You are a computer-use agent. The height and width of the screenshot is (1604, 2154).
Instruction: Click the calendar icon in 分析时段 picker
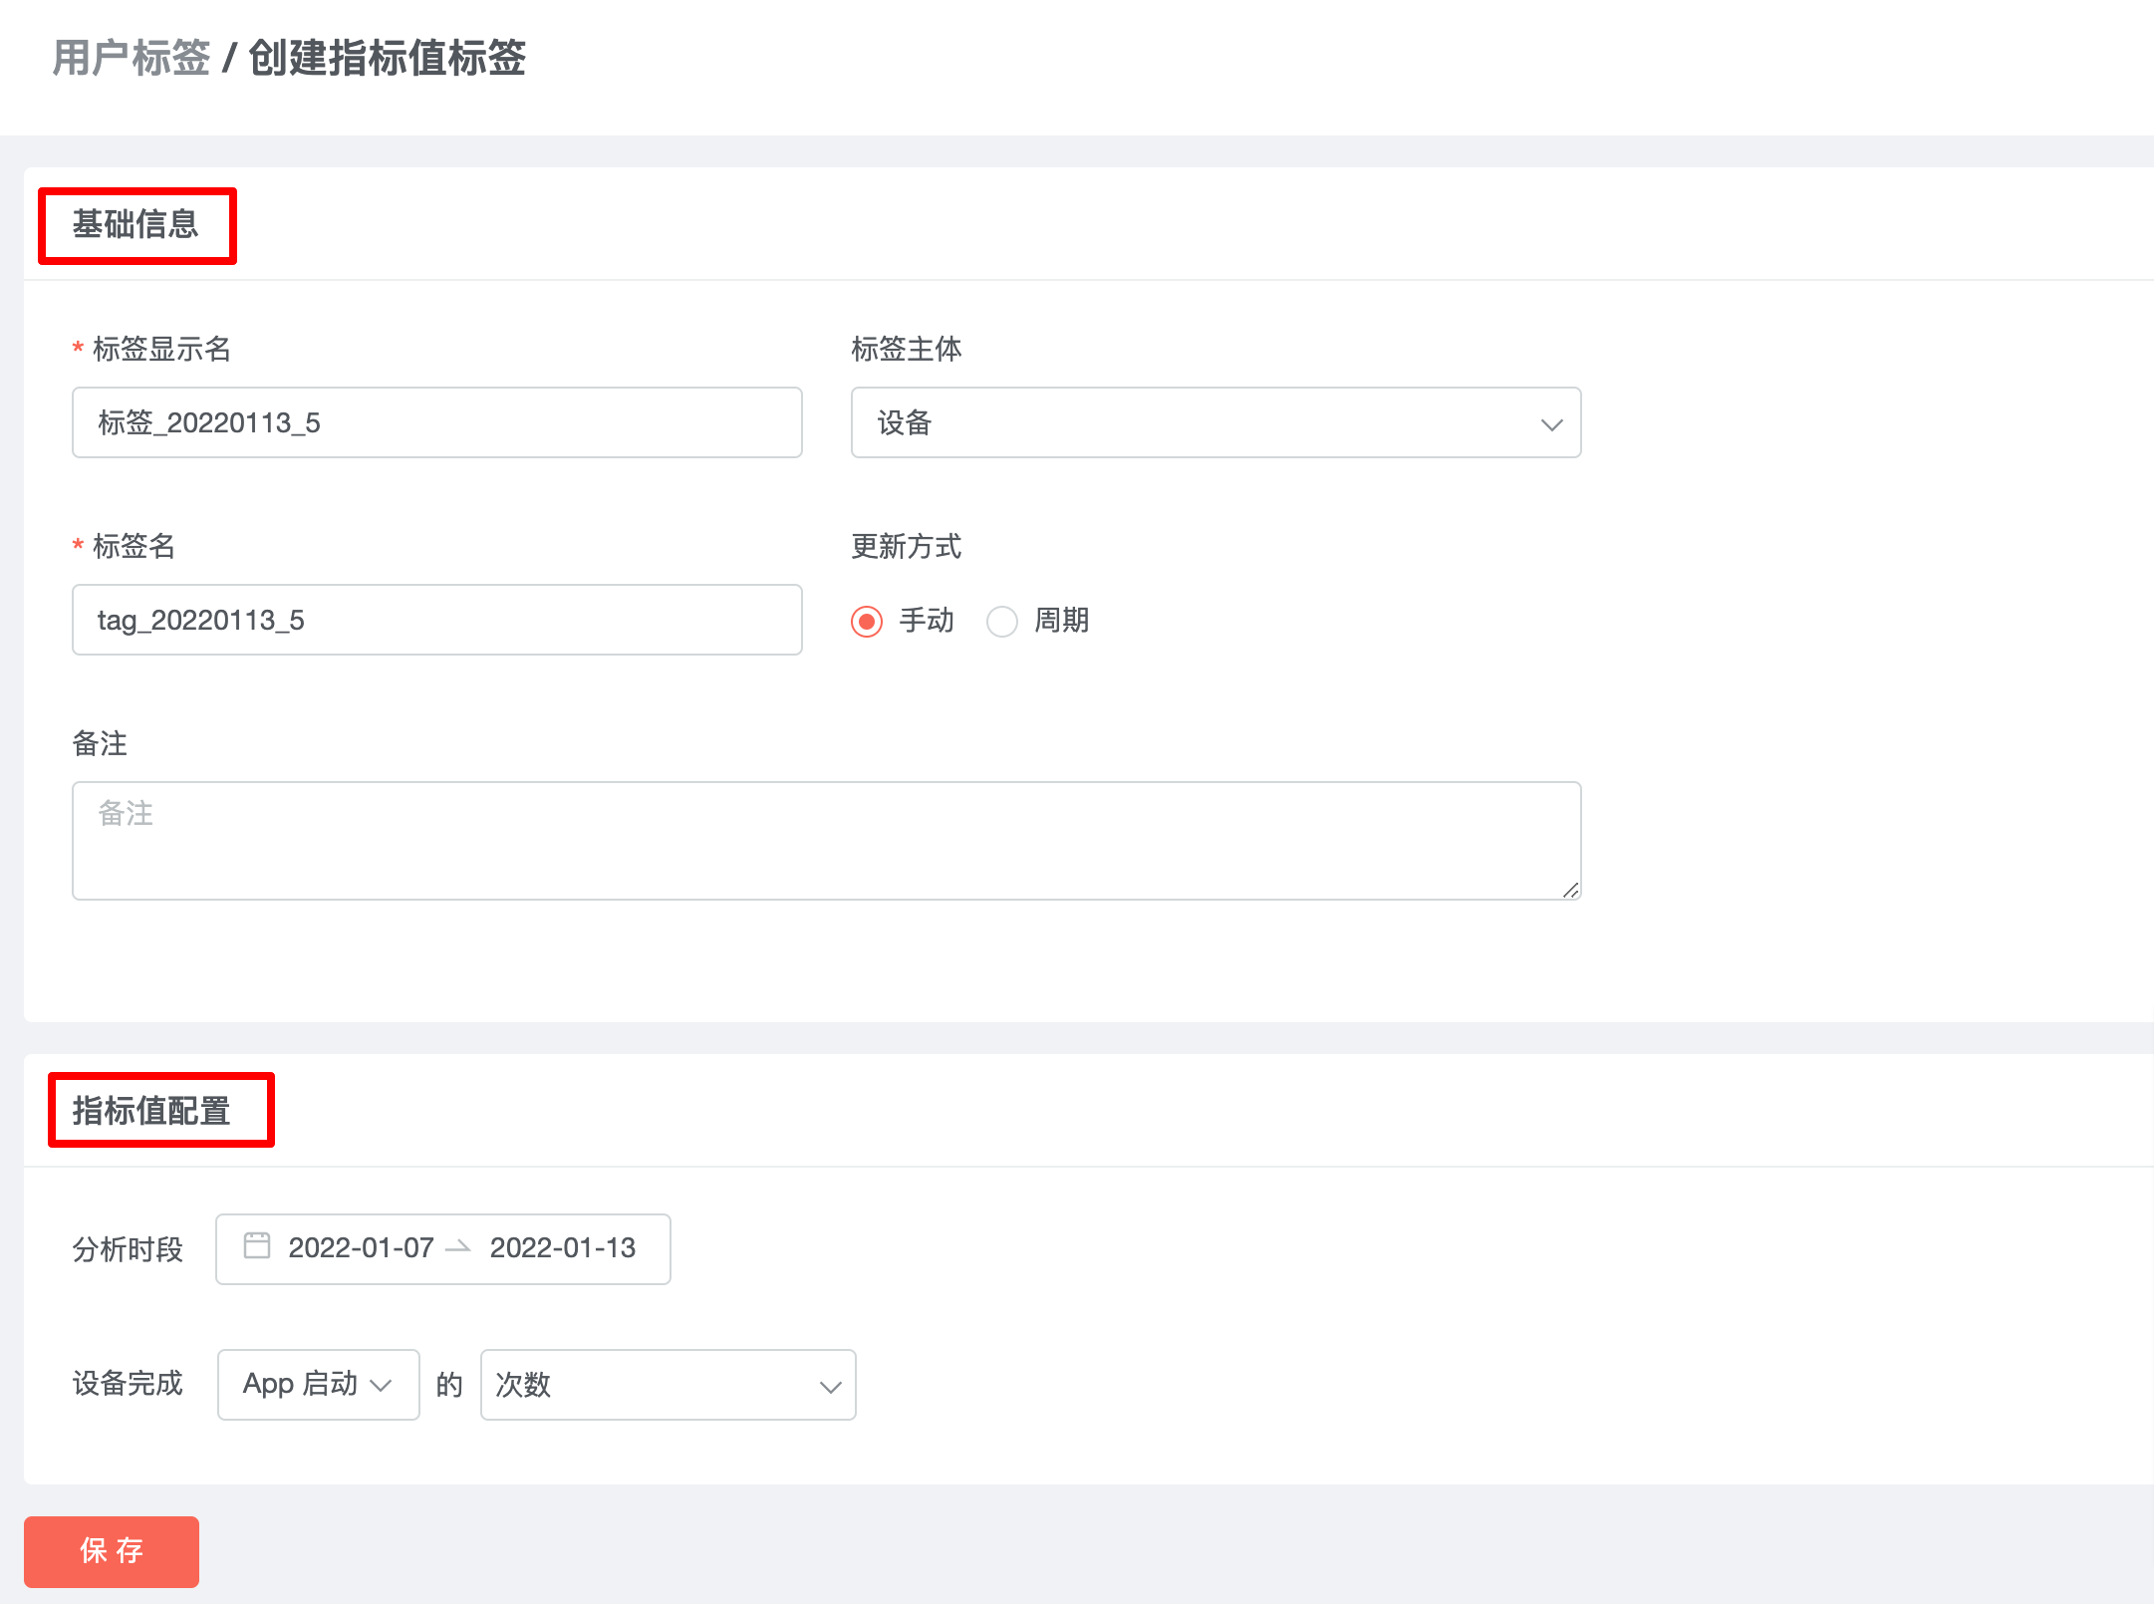click(x=257, y=1245)
